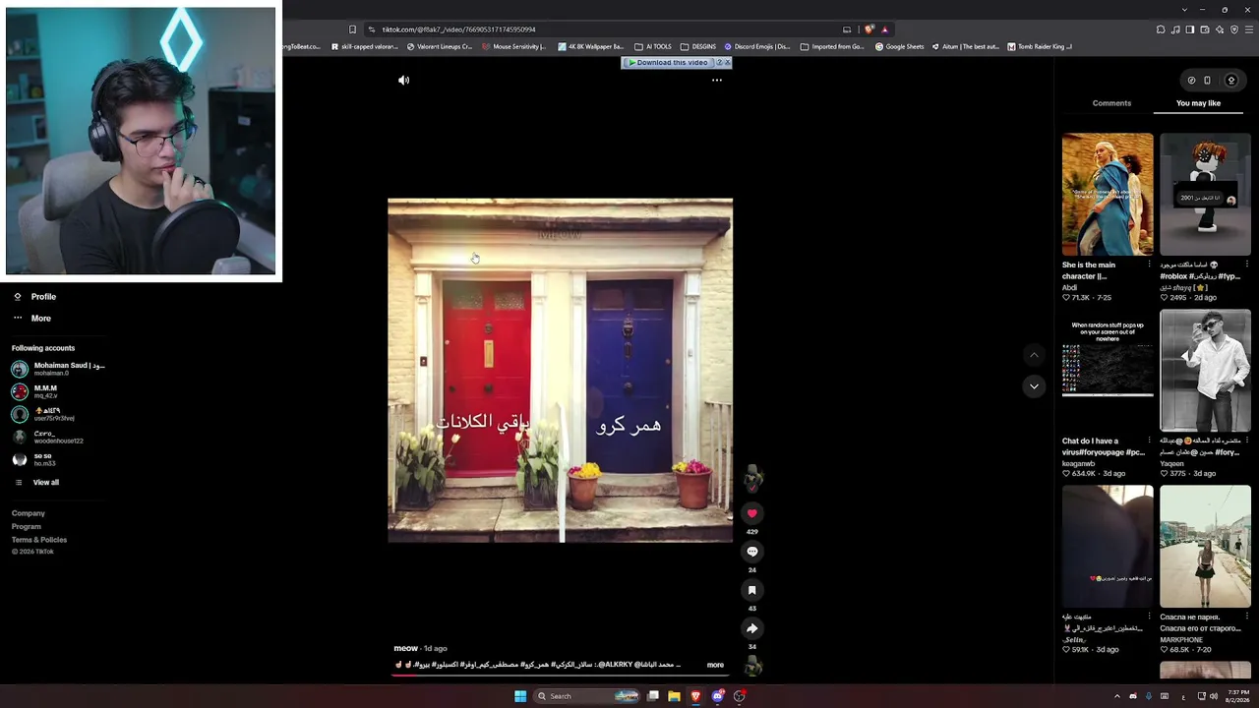Viewport: 1259px width, 708px height.
Task: Open the DESGINS bookmarks folder
Action: tap(698, 46)
